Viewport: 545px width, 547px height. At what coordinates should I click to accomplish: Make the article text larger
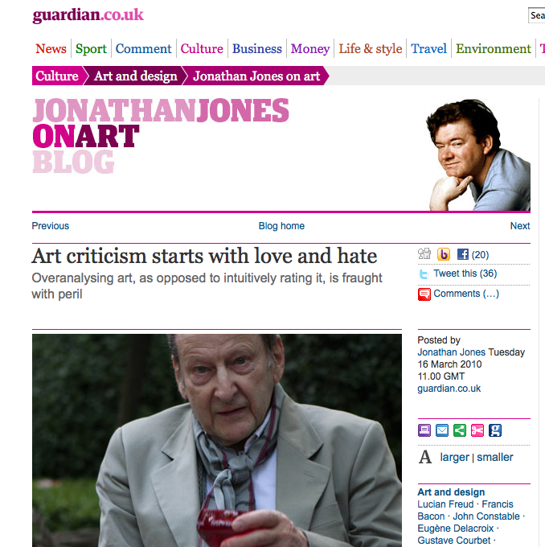454,457
